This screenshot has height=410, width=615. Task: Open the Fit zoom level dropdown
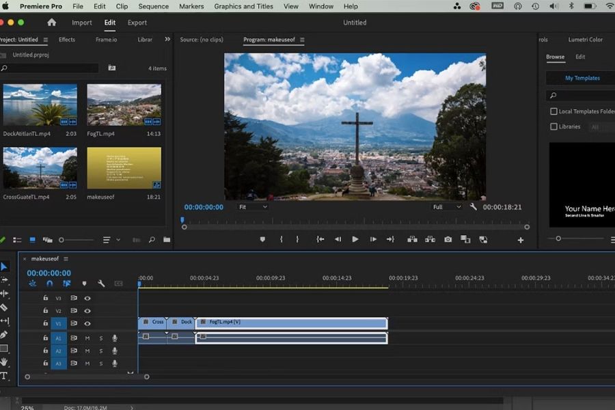coord(252,206)
